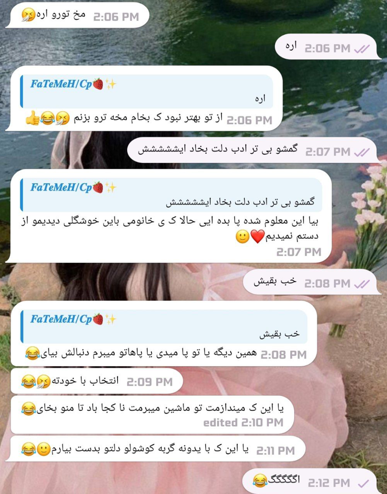Click the double-check read receipt at 2:07 PM

point(362,152)
